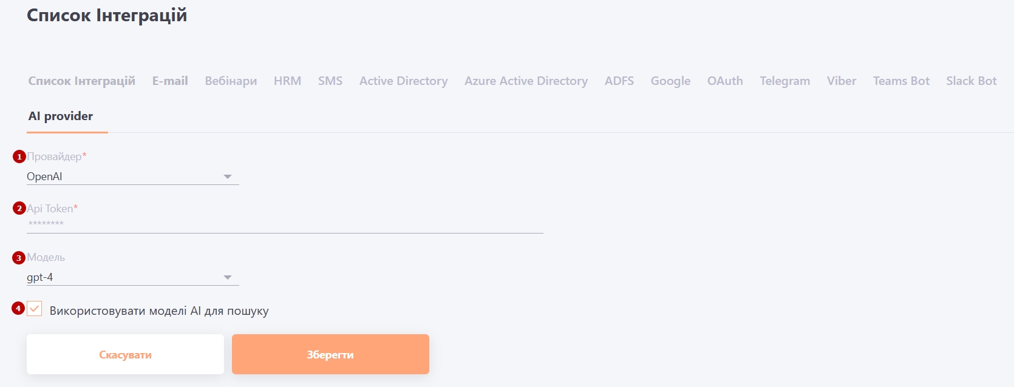Expand the Модель dropdown showing gpt-4
Viewport: 1014px width, 387px height.
click(x=132, y=277)
